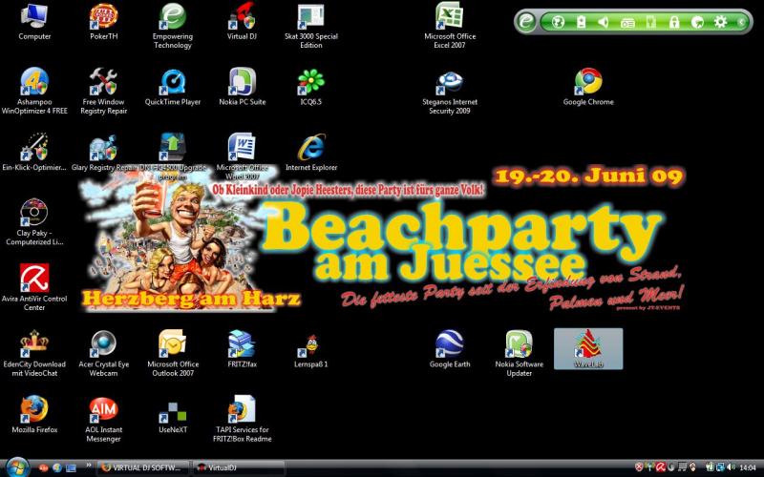Click the red Quick Launch icon

(44, 467)
